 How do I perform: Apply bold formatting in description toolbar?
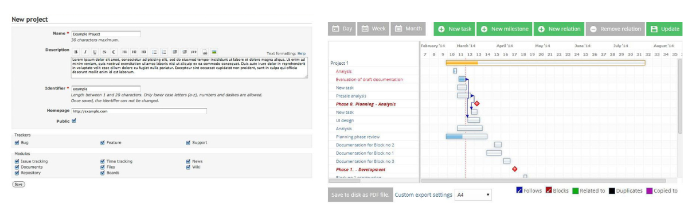click(76, 52)
